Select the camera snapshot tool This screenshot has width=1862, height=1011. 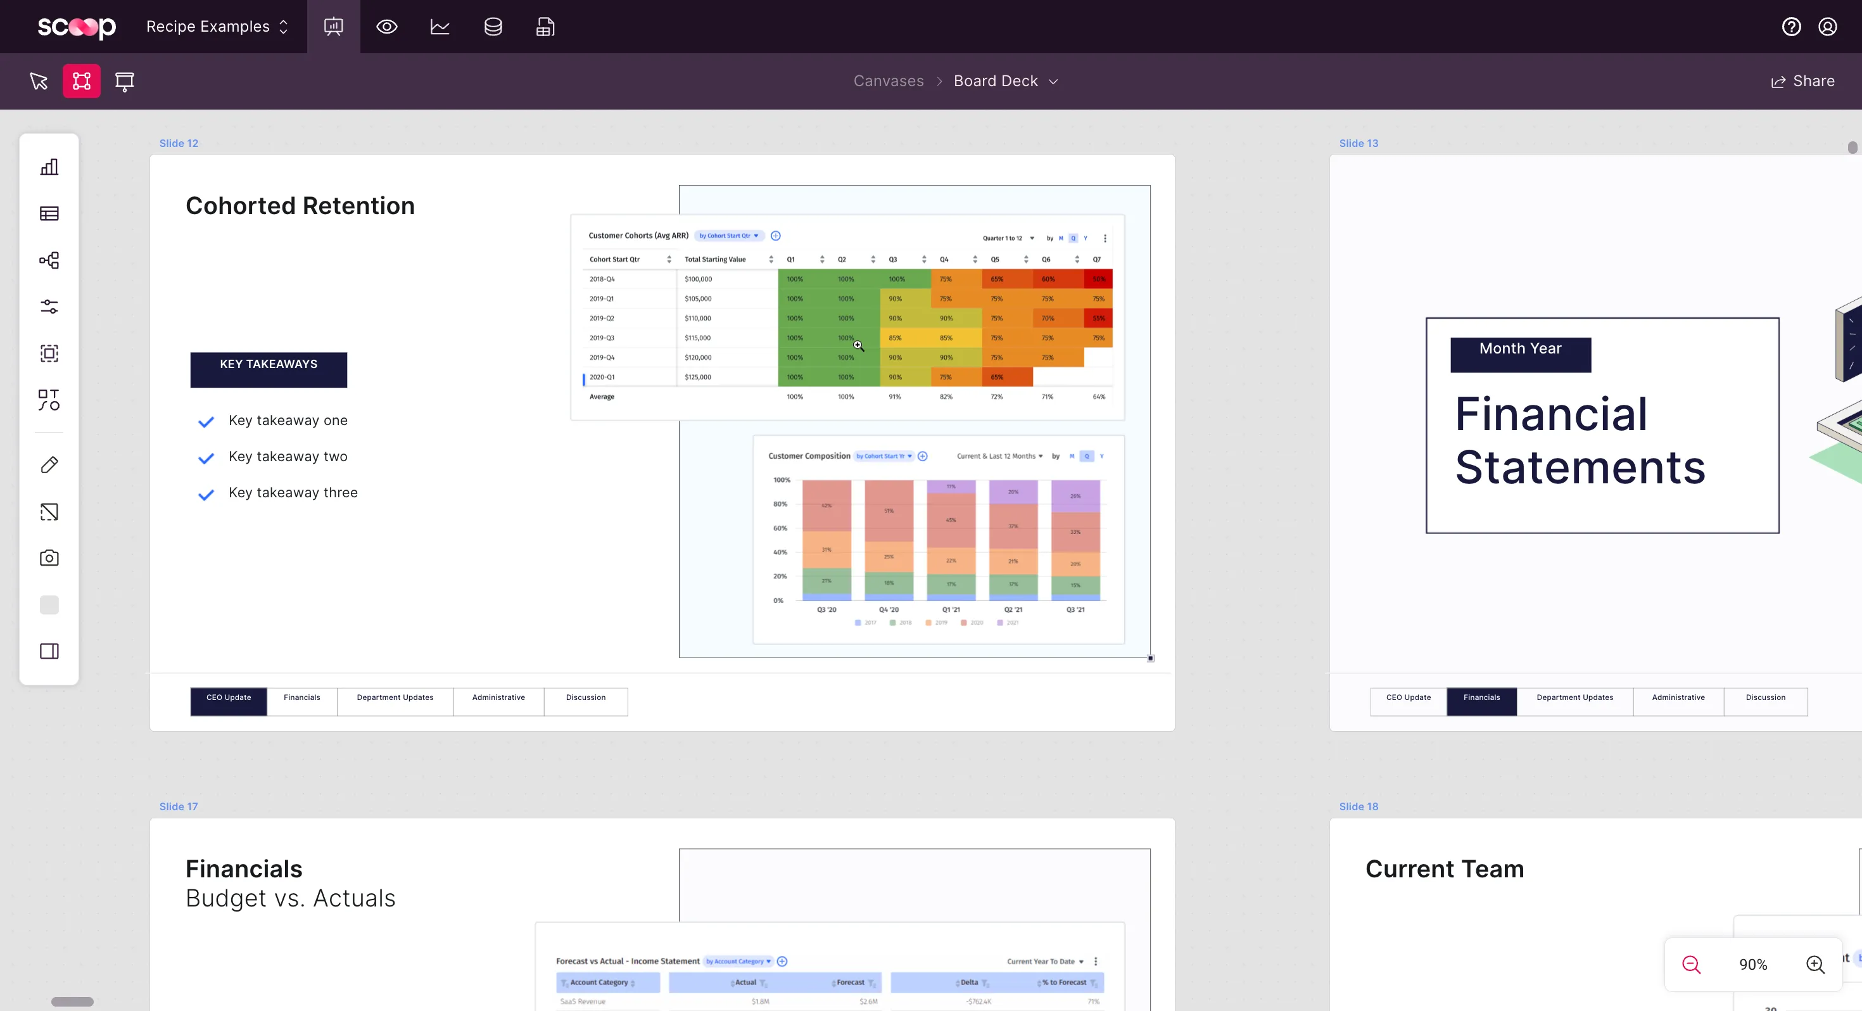[49, 557]
